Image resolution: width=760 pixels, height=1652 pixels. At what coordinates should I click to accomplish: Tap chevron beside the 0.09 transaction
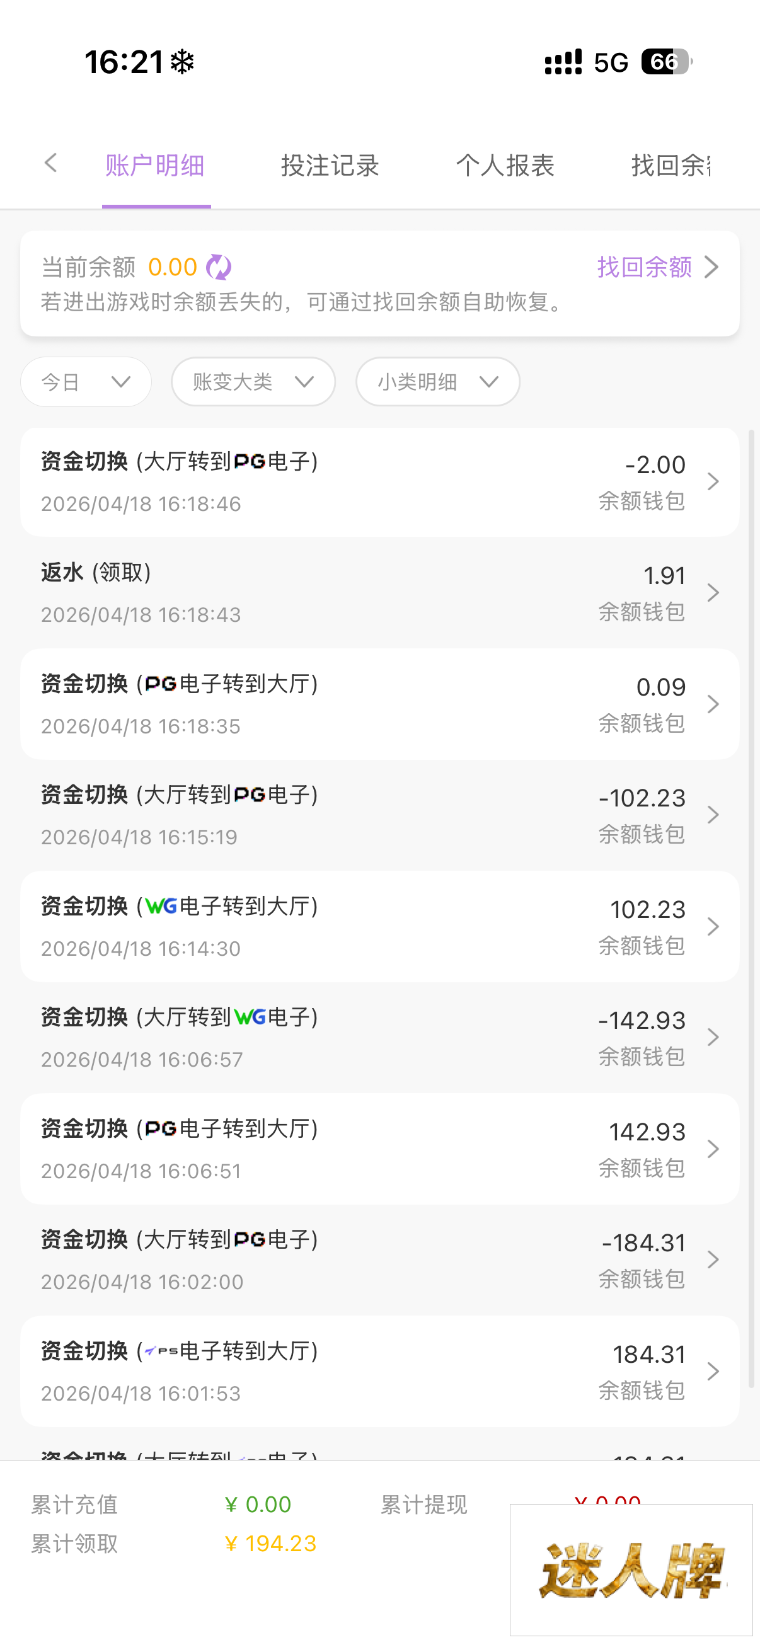click(713, 704)
